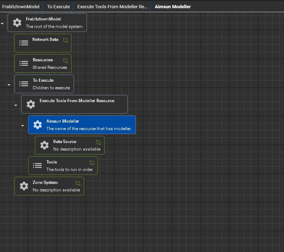Select the Zone System node title

pyautogui.click(x=45, y=182)
